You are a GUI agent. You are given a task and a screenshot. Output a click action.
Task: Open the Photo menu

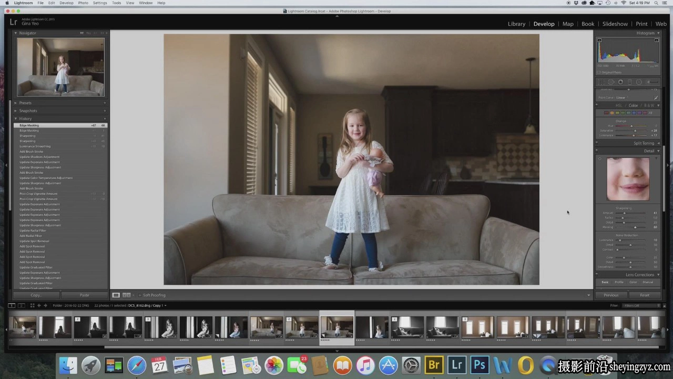point(83,3)
